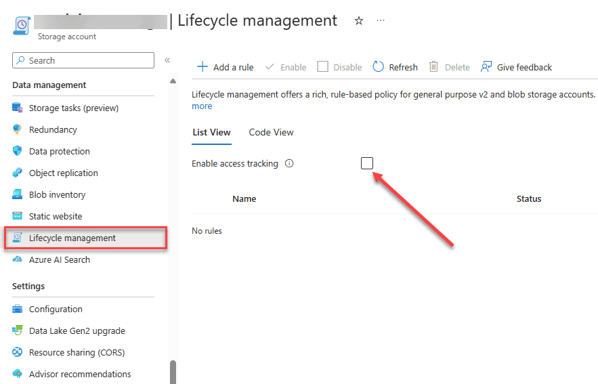Click the Enable checkmark icon

(270, 67)
